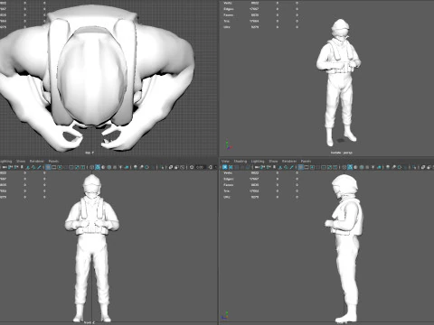Toggle use all lights in side view toolbar
Image resolution: width=434 pixels, height=325 pixels.
373,167
